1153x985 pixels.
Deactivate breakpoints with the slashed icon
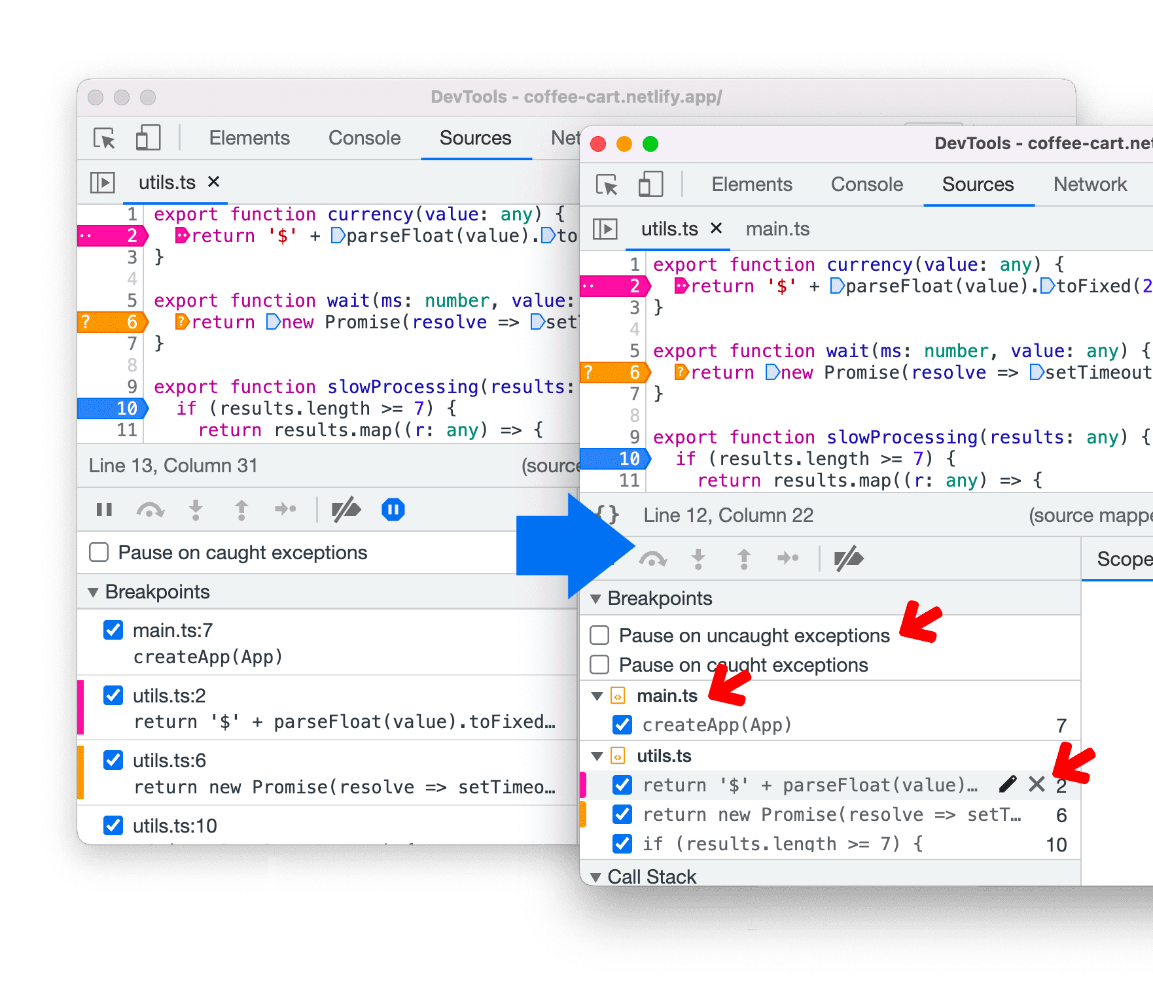coord(849,559)
